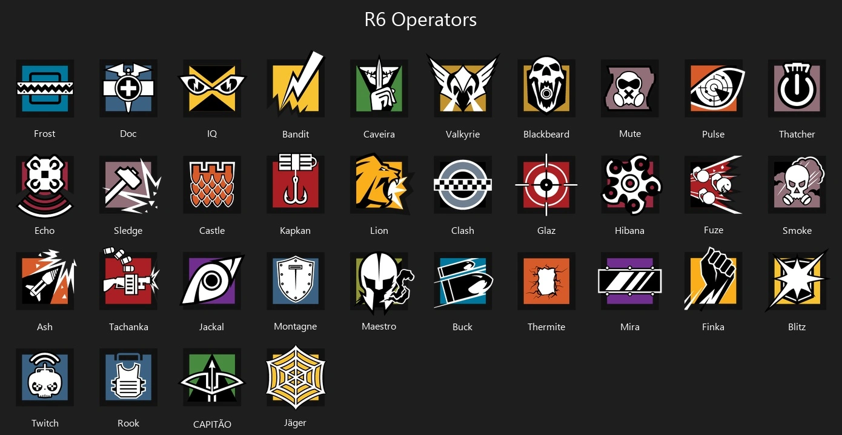Click the Rook label text
The height and width of the screenshot is (435, 842).
tap(128, 423)
